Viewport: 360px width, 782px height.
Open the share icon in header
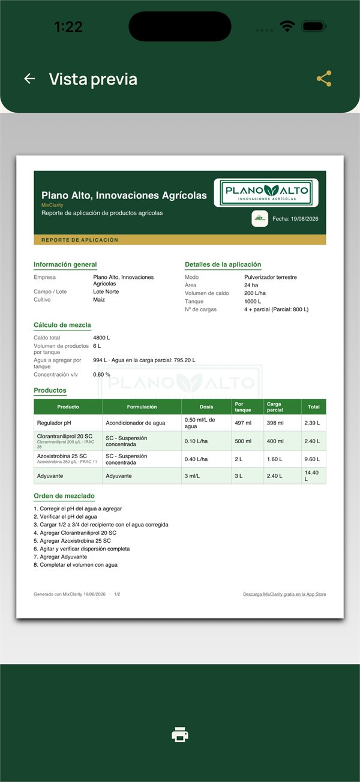point(324,79)
